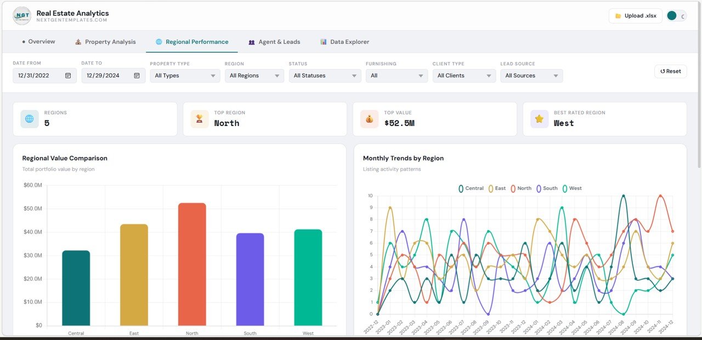
Task: Open the Property Analysis tab
Action: coord(105,42)
